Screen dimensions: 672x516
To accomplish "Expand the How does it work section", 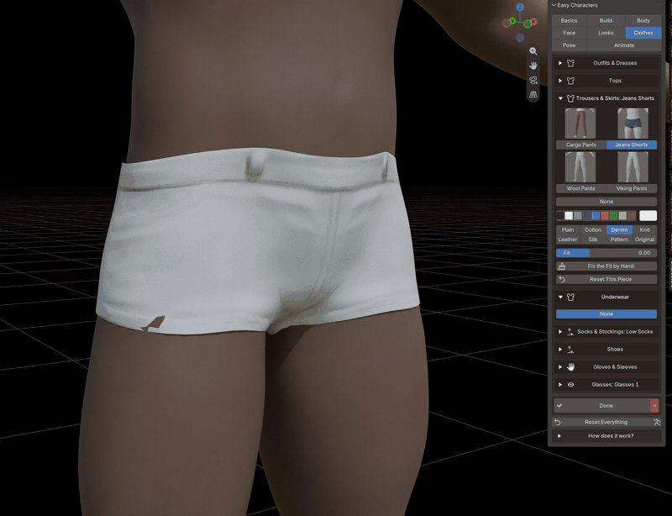I will click(x=559, y=436).
